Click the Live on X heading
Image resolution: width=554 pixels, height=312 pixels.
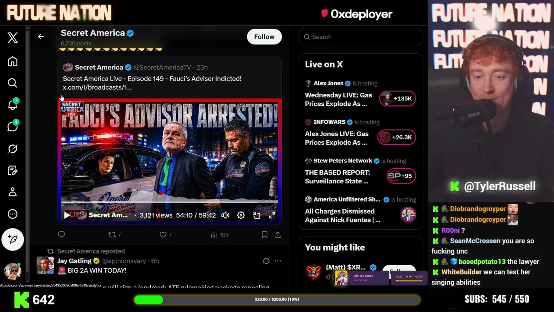pos(324,64)
